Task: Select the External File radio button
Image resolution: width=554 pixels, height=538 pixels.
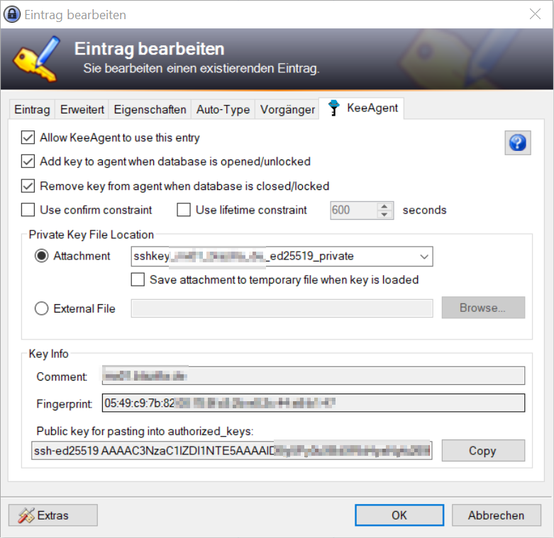Action: [42, 308]
